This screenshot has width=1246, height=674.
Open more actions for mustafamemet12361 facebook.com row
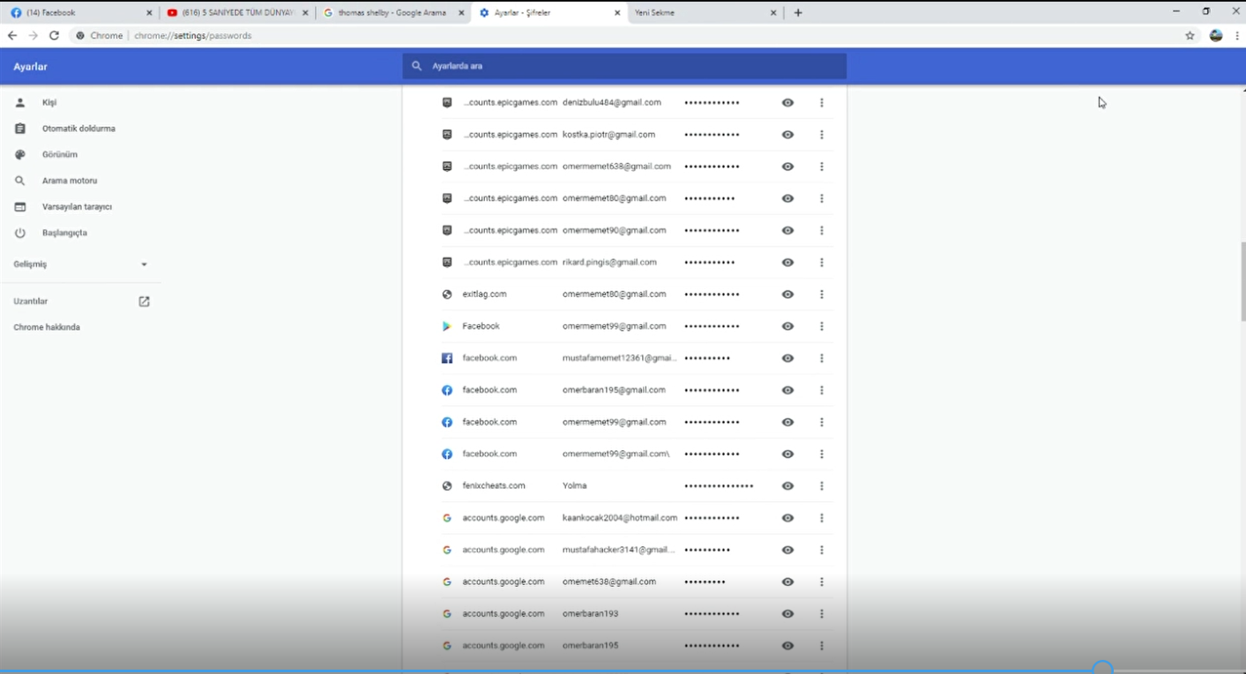point(822,359)
